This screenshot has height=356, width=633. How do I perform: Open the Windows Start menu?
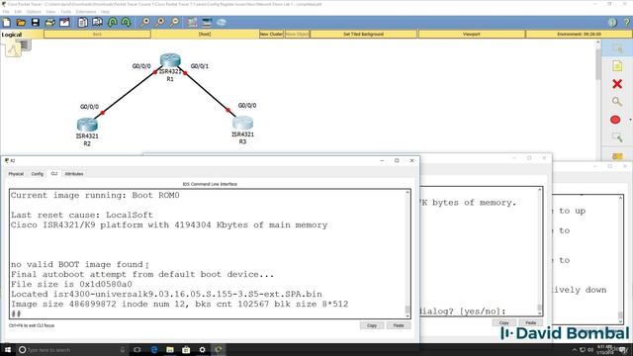[x=8, y=349]
